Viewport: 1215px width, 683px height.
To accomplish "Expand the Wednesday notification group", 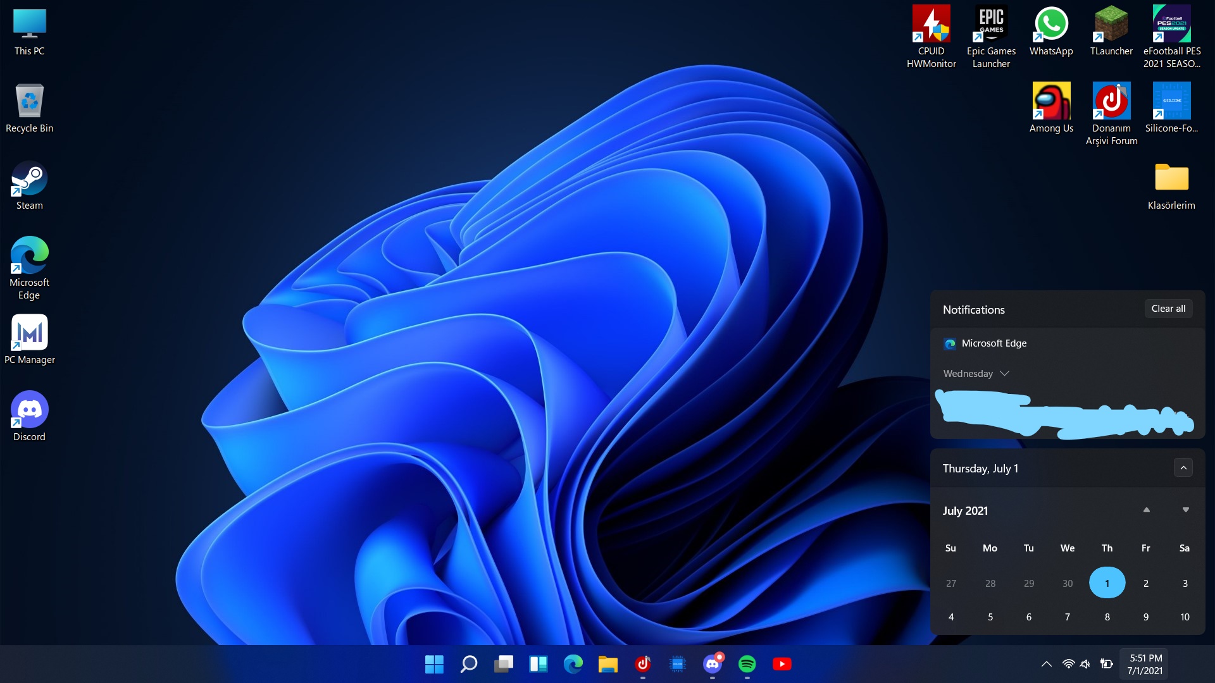I will 976,374.
